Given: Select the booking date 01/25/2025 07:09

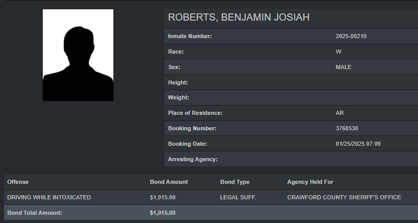Looking at the screenshot, I should (359, 144).
